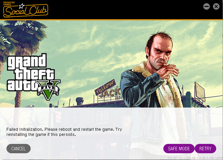This screenshot has height=160, width=223.
Task: Click the star in Social Club logo
Action: point(22,6)
